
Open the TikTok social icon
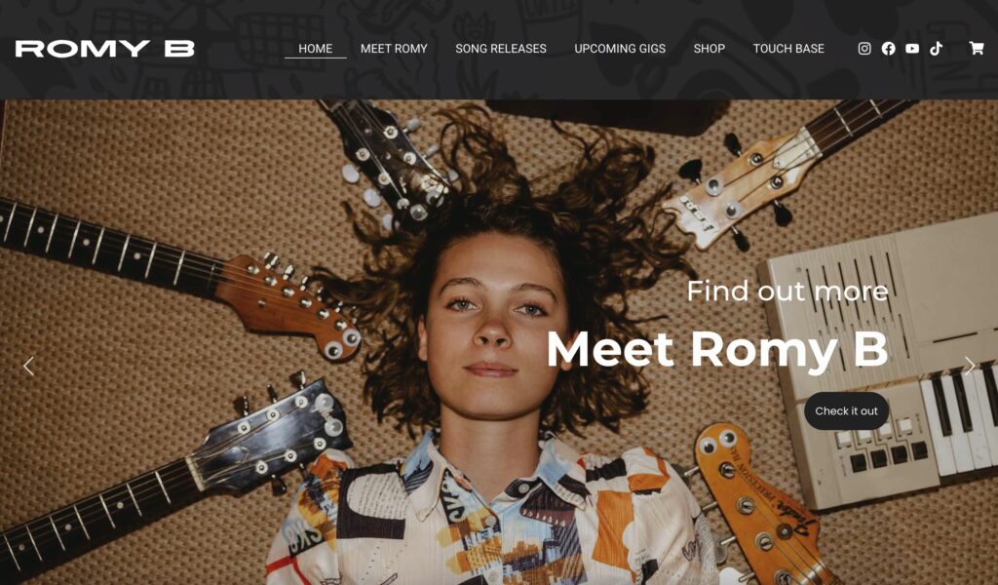click(936, 49)
